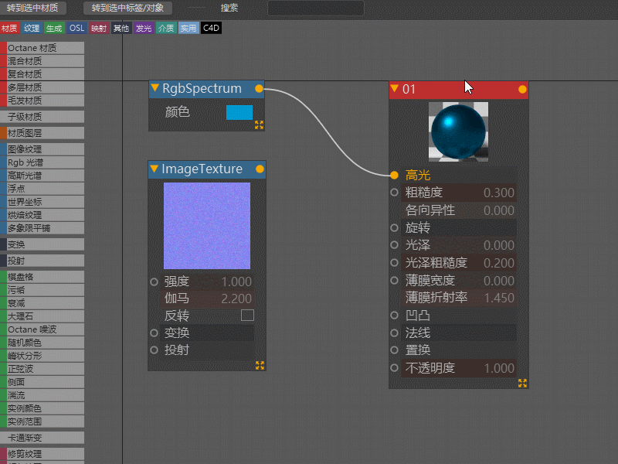The width and height of the screenshot is (618, 464).
Task: Add a 随机颜色 node
Action: click(x=42, y=342)
